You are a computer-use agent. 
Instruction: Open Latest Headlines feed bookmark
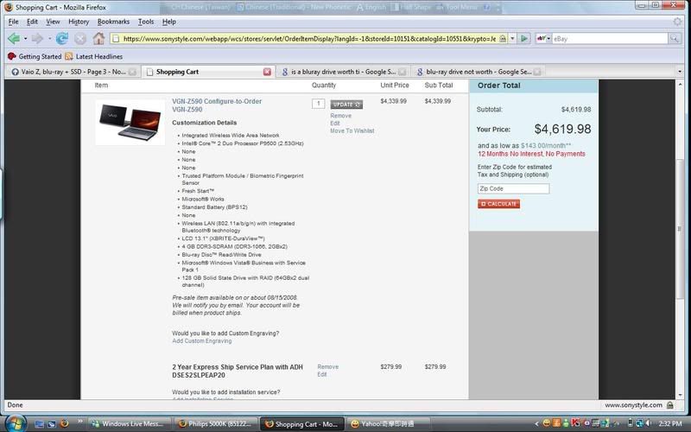point(94,56)
